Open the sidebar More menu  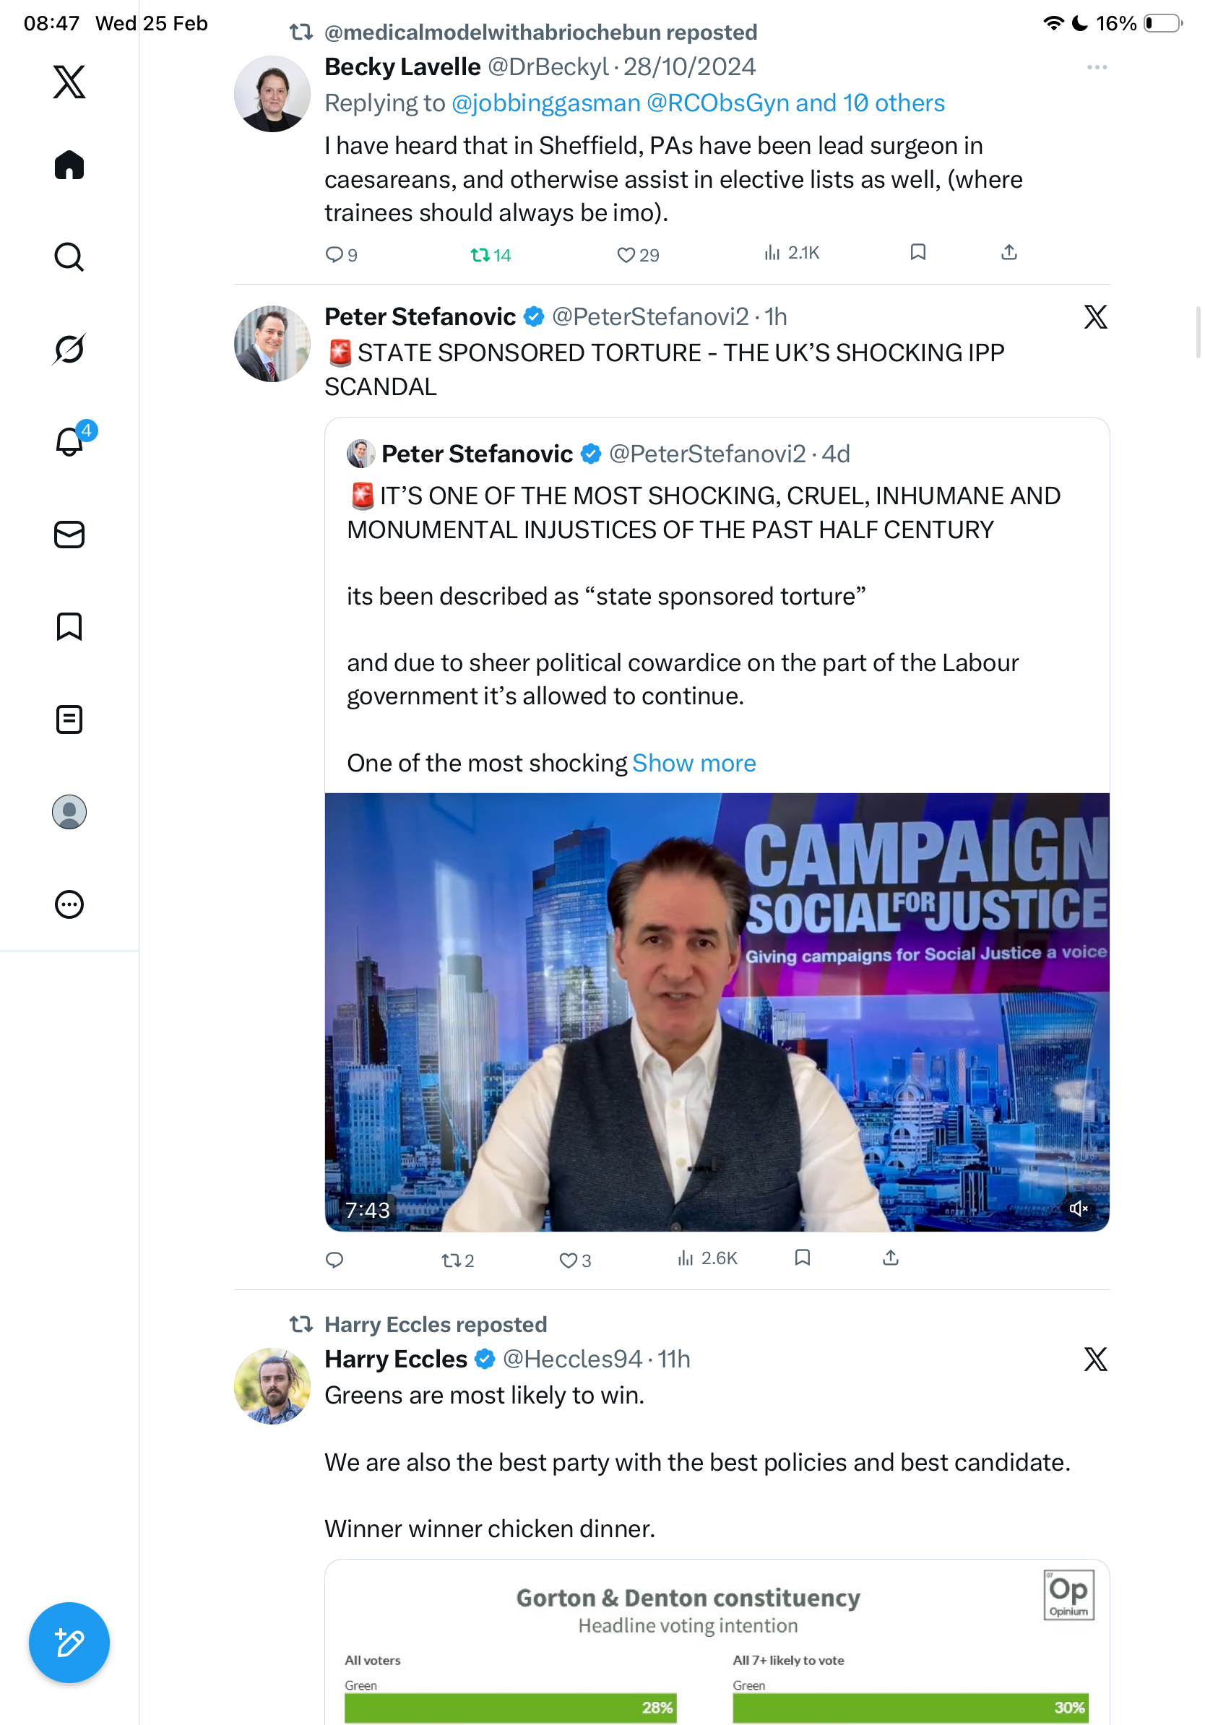69,904
